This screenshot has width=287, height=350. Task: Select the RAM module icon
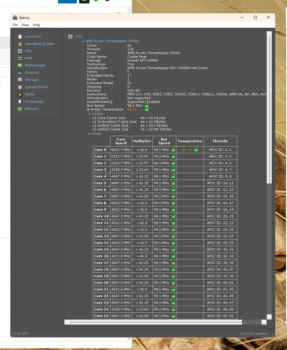[20, 58]
